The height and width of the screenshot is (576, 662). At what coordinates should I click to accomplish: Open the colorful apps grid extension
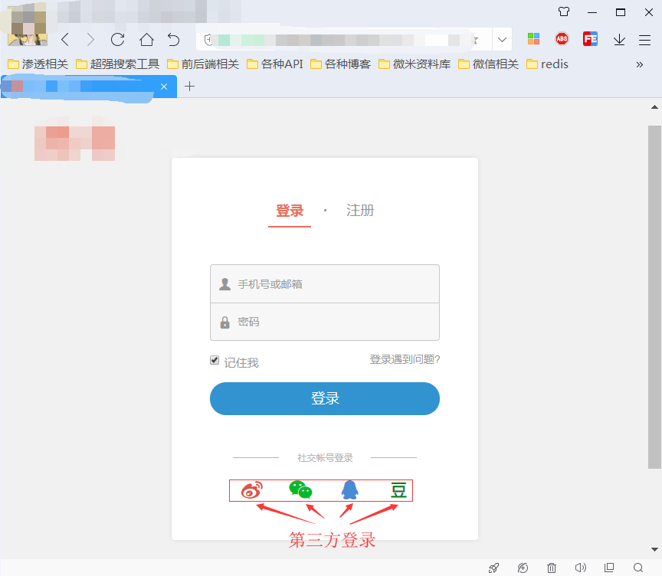click(x=533, y=39)
